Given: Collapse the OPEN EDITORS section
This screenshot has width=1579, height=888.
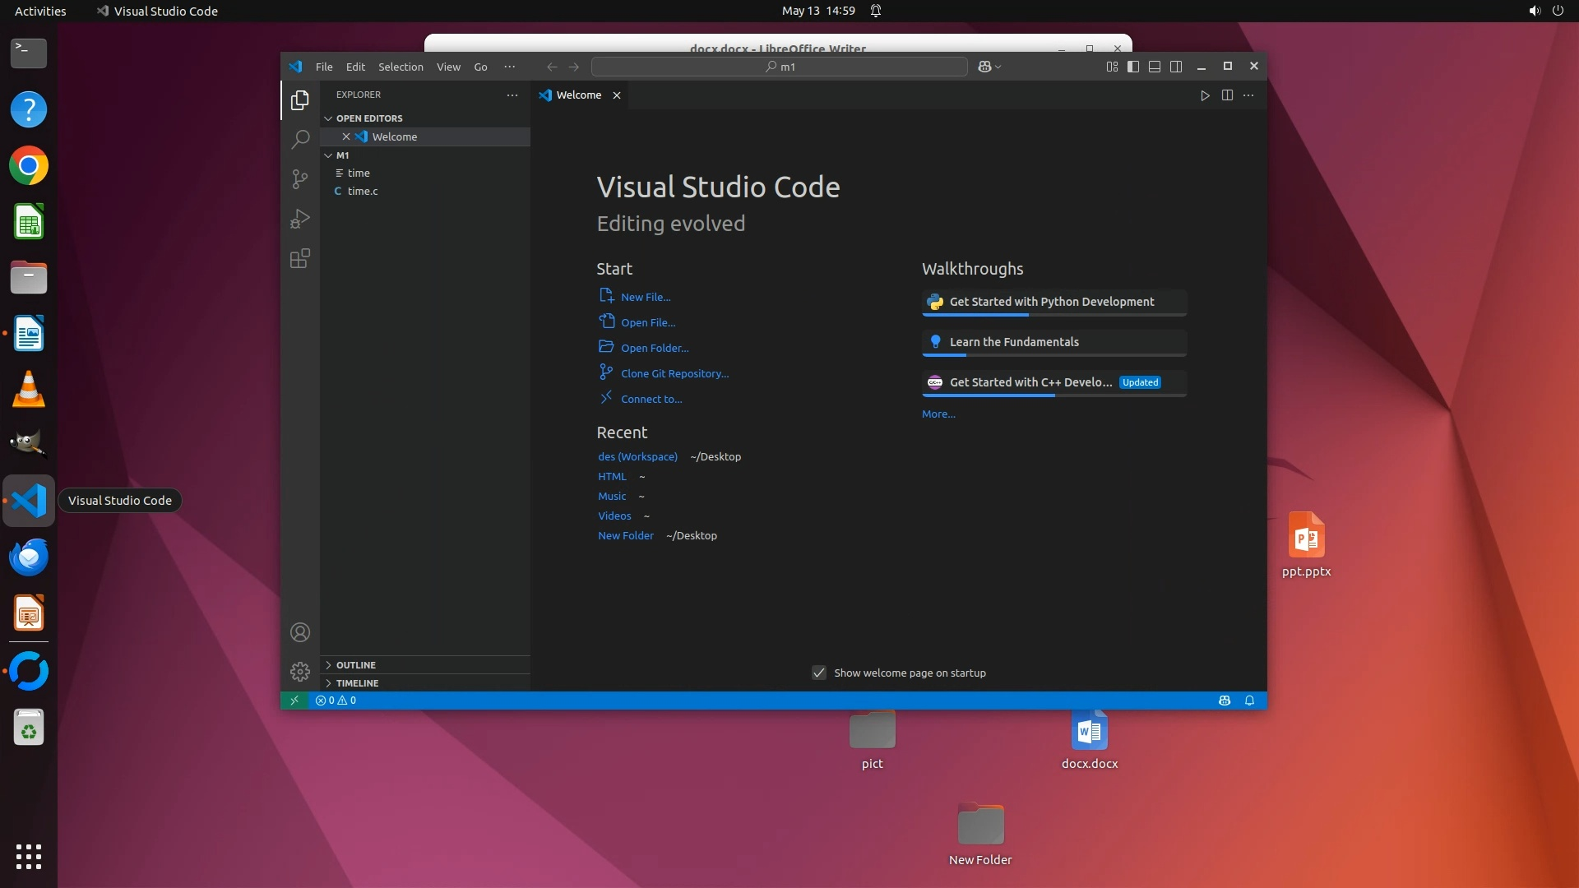Looking at the screenshot, I should 368,118.
